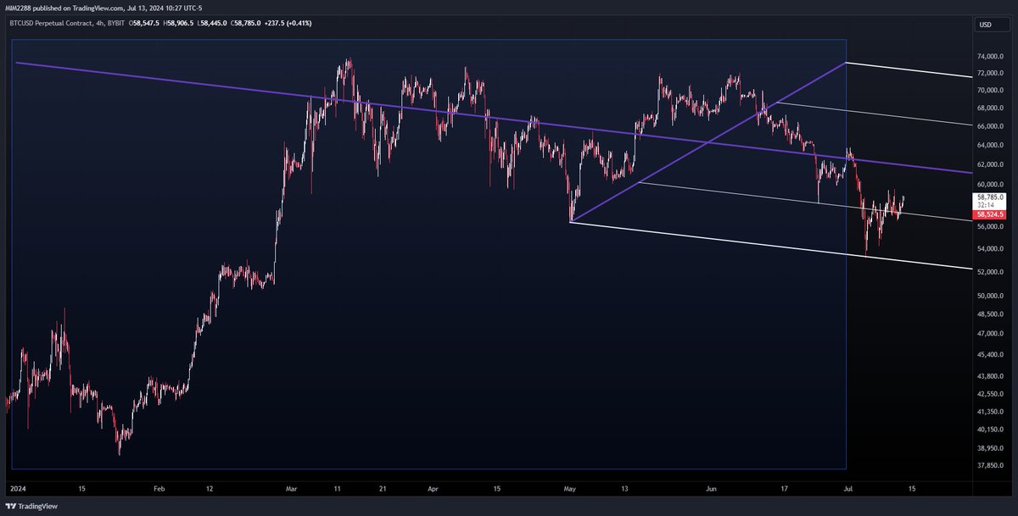1018x516 pixels.
Task: Click the 12 date label after Feb
Action: click(x=210, y=489)
